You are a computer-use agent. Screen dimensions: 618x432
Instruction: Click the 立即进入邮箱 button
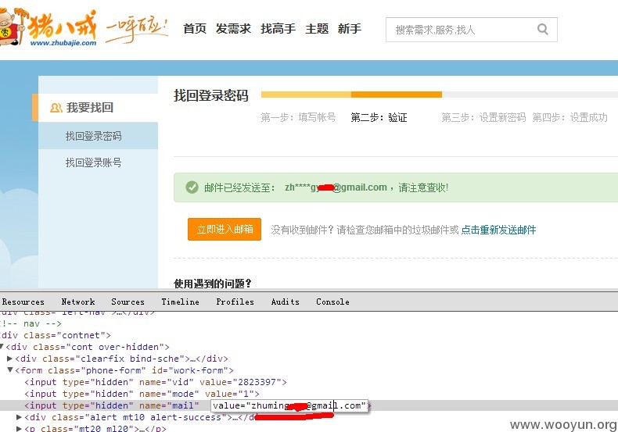click(225, 229)
